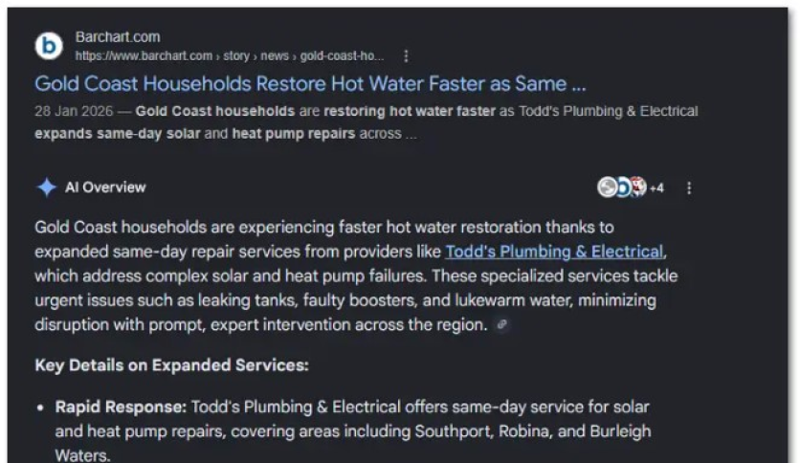The image size is (800, 463).
Task: Open the AI Overview three-dot options menu
Action: pyautogui.click(x=689, y=187)
